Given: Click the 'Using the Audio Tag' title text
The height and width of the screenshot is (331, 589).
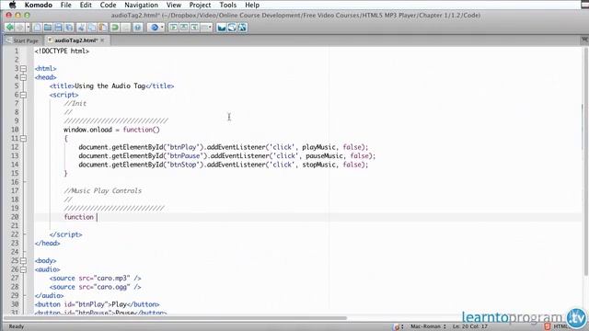Looking at the screenshot, I should pyautogui.click(x=110, y=86).
